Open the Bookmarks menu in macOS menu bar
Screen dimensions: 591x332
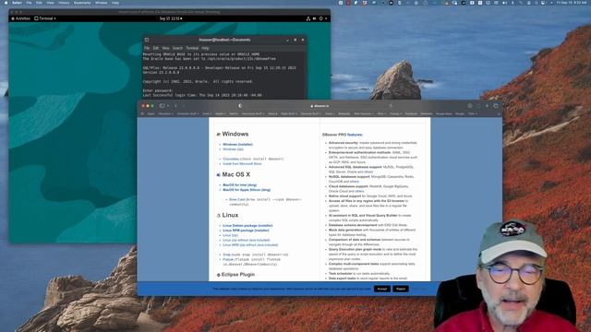[82, 3]
